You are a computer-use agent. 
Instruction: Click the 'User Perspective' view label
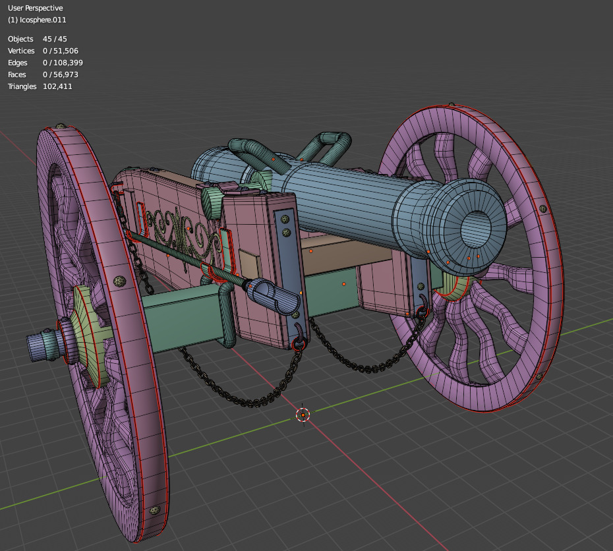pos(35,8)
